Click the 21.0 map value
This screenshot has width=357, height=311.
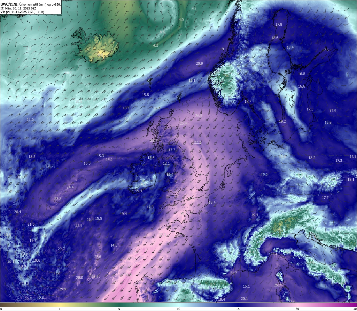[31, 225]
